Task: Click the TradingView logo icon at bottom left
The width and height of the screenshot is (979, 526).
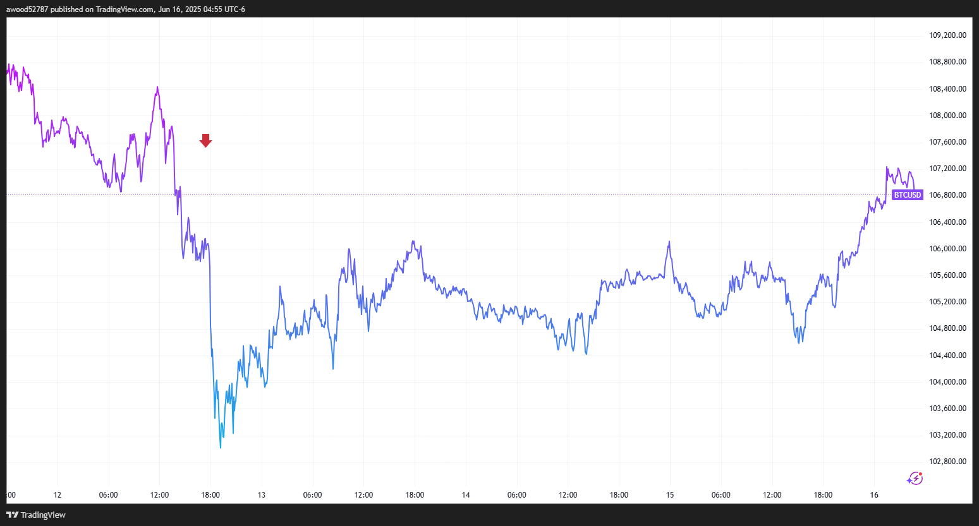Action: tap(12, 515)
